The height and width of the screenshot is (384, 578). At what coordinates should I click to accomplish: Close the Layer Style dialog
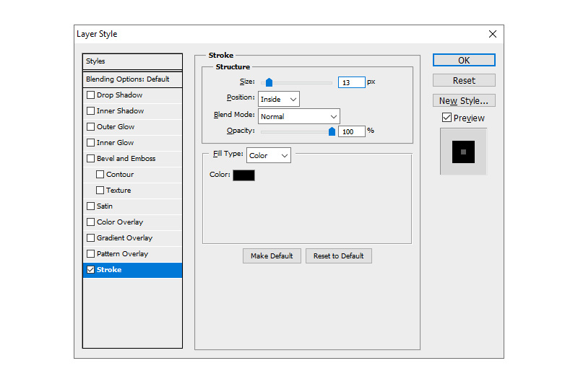(x=492, y=34)
